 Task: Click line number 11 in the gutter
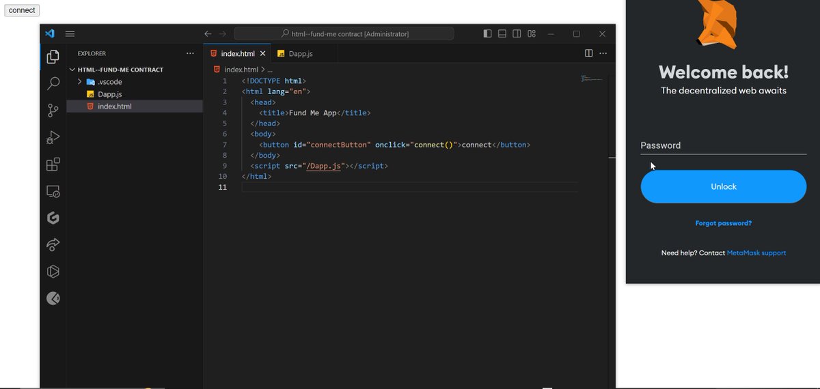point(223,187)
